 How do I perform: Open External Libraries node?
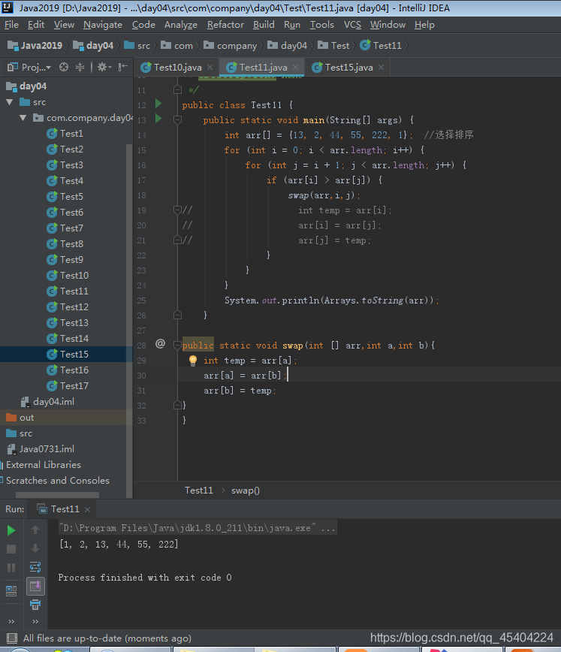coord(44,465)
